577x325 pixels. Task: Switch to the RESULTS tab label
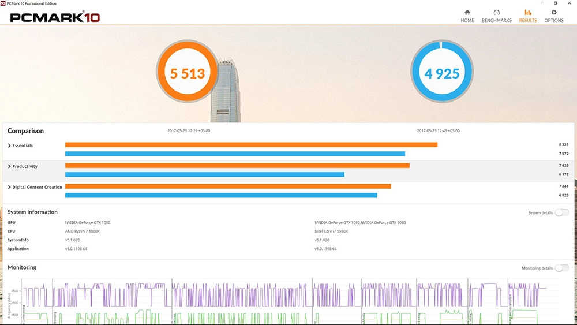tap(527, 21)
